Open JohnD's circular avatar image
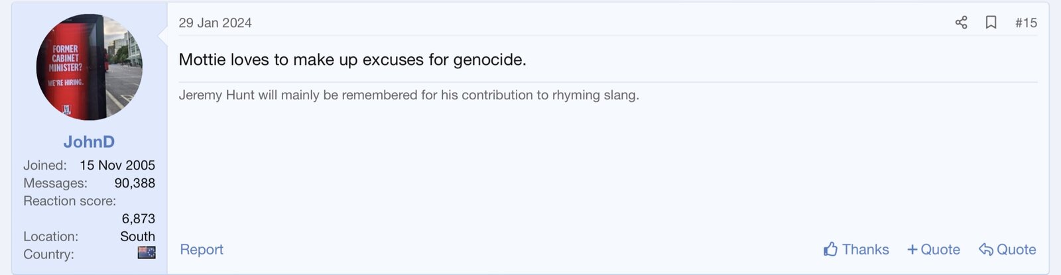The height and width of the screenshot is (275, 1061). (89, 67)
